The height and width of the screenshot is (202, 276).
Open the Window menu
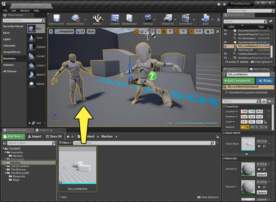pos(25,11)
